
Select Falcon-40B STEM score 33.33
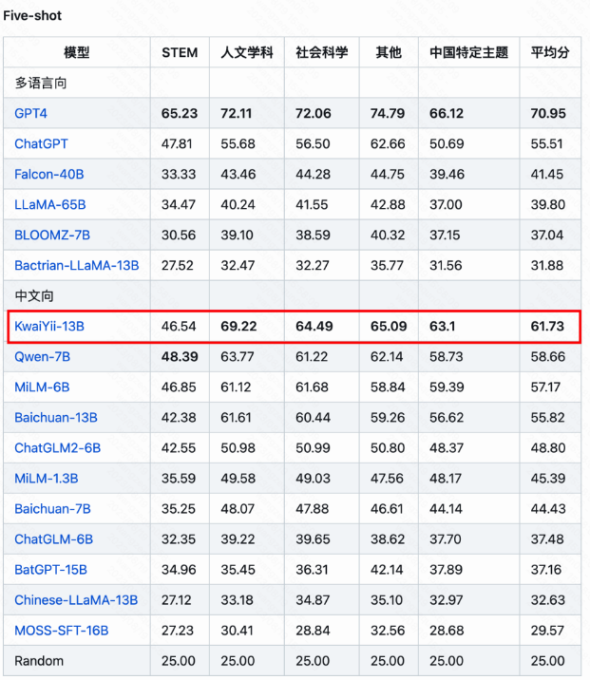click(179, 175)
